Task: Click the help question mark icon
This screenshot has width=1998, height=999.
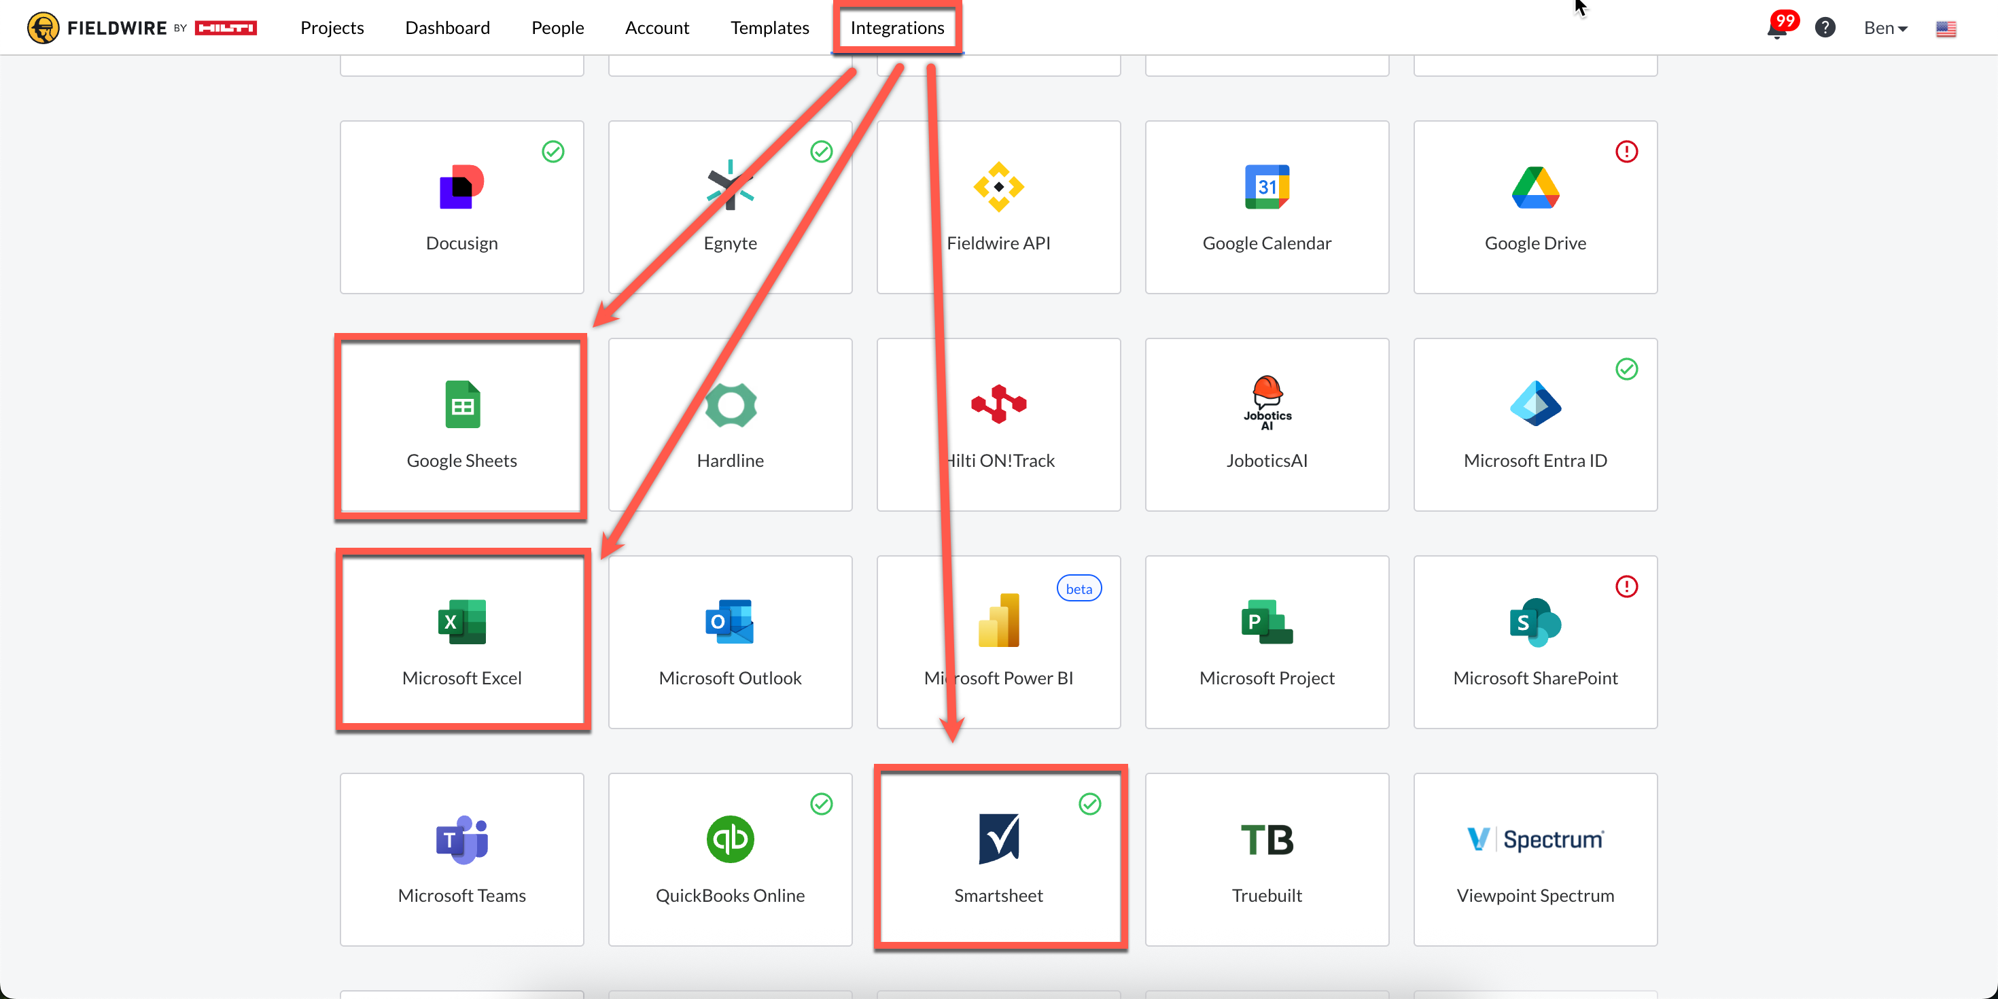Action: (x=1825, y=28)
